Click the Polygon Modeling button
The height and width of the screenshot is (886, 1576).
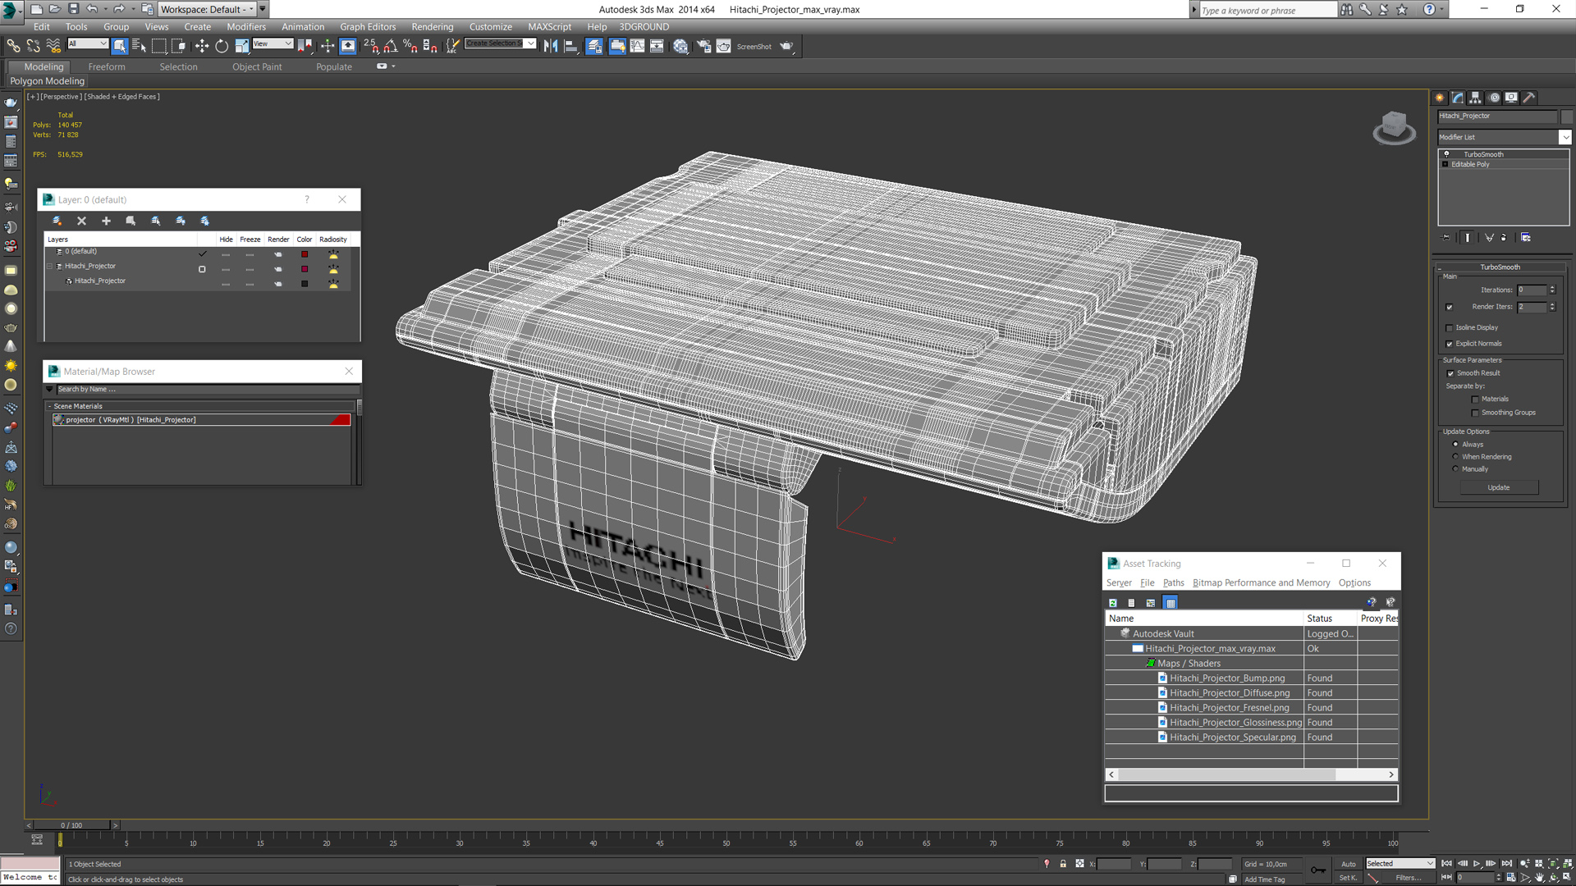[x=47, y=81]
